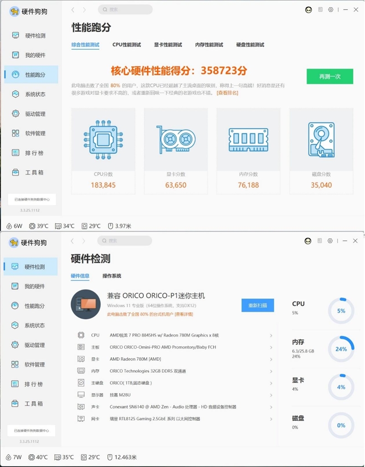Click the memory stick icon above 内存分数
The width and height of the screenshot is (365, 467).
pos(248,139)
